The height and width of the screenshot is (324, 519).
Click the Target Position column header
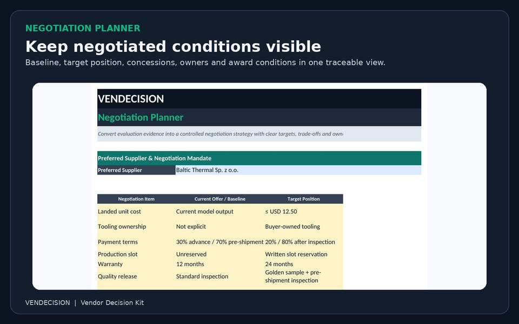(x=303, y=199)
